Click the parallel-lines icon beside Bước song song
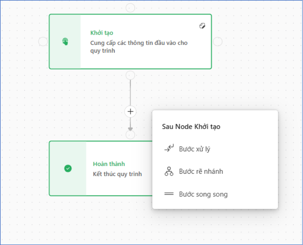 pos(169,194)
